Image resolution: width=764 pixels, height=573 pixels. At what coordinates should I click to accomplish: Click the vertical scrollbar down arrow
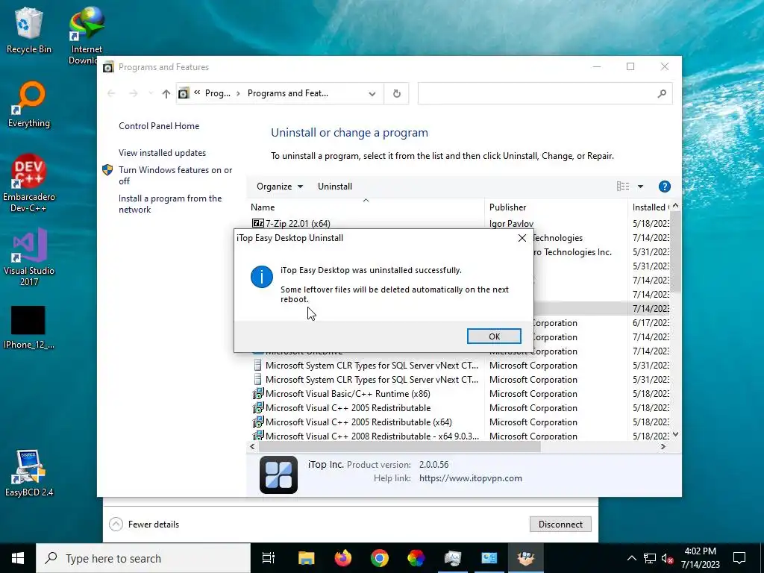[675, 434]
